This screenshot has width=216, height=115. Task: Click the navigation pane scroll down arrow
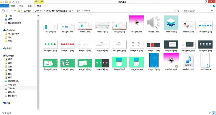[x=38, y=110]
